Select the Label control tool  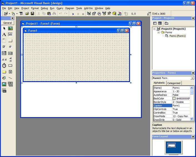4,35
